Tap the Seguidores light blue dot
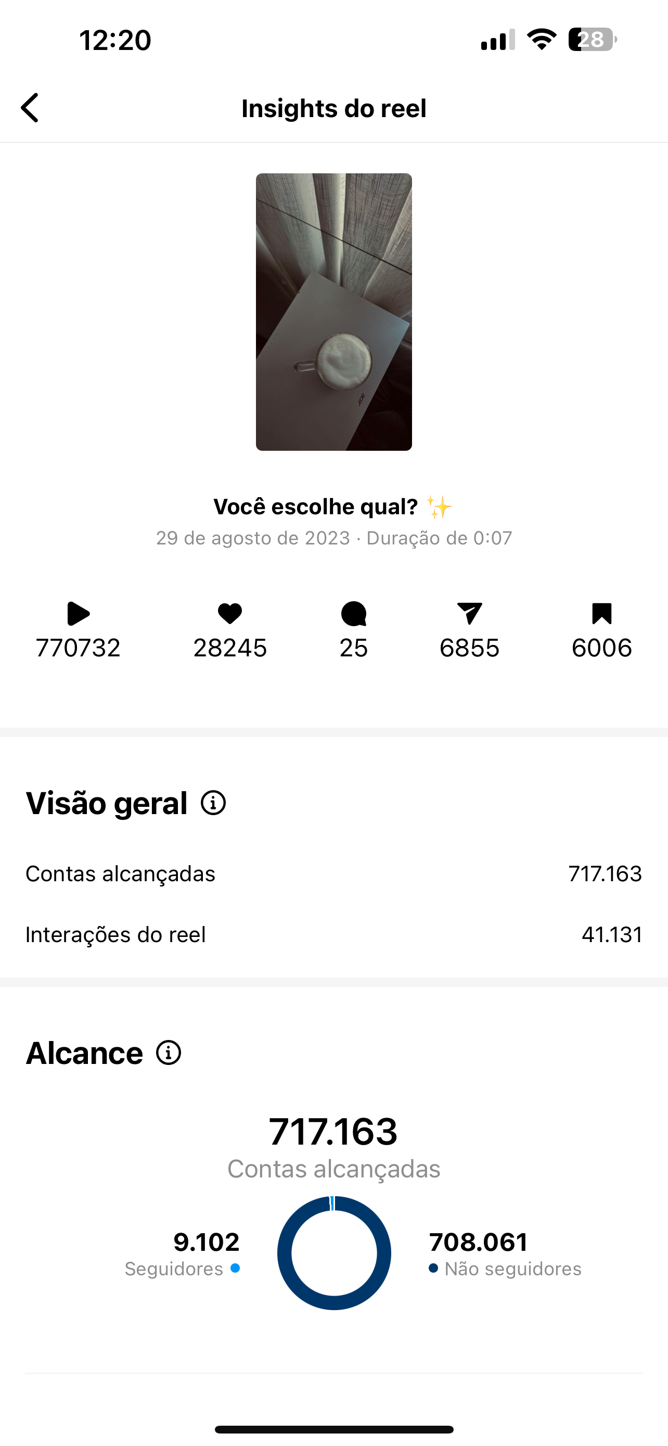The width and height of the screenshot is (668, 1446). coord(236,1268)
